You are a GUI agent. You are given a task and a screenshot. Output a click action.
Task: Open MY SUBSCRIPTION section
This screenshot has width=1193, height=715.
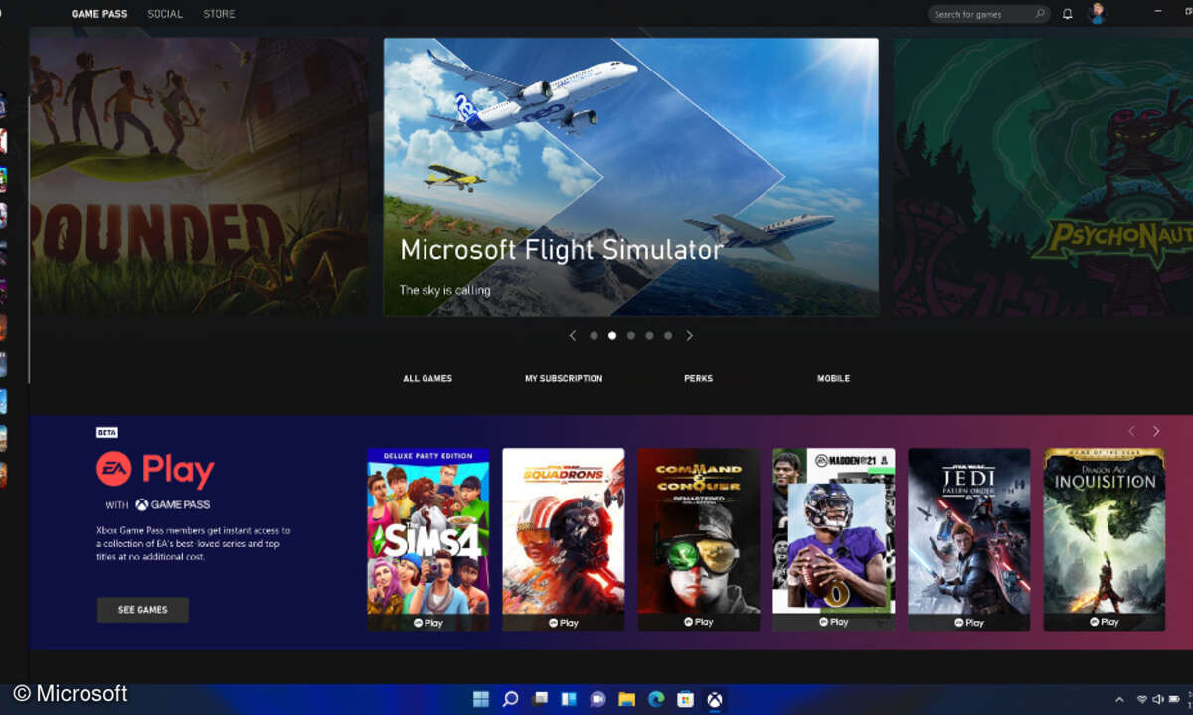pos(564,378)
